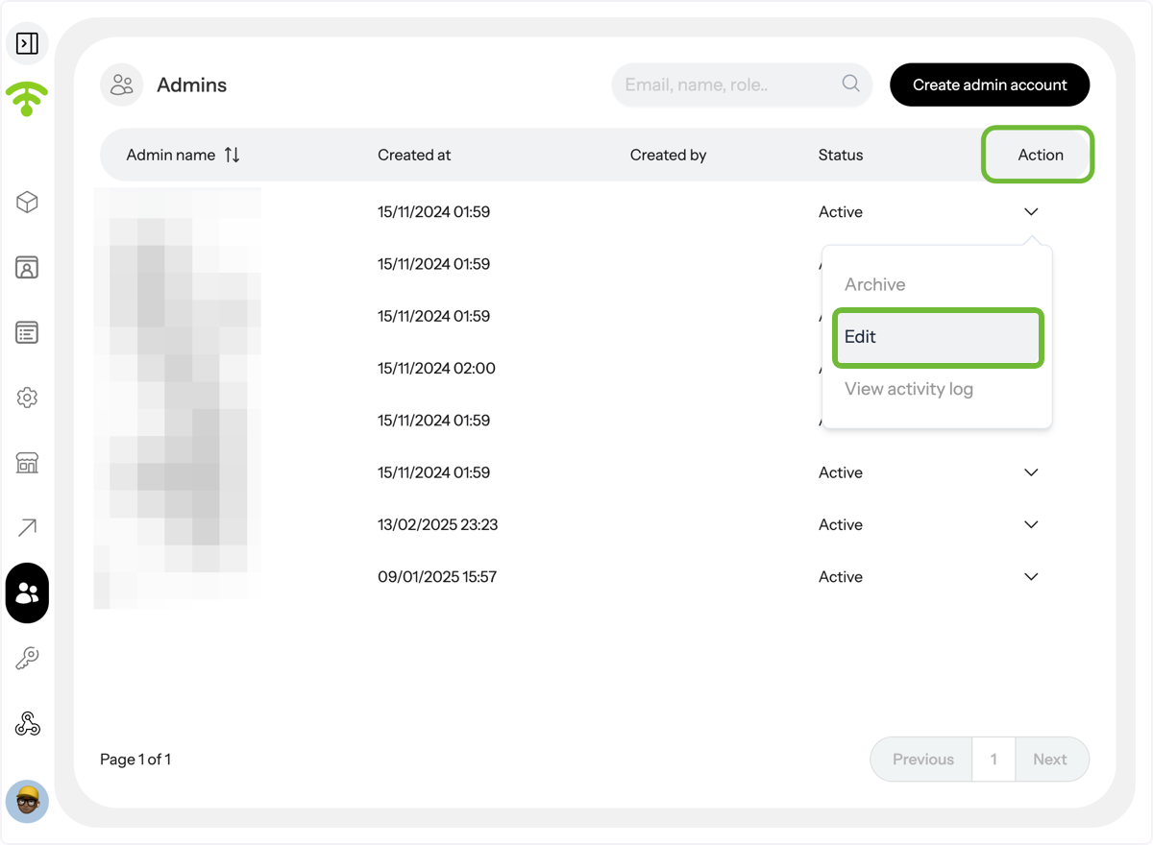Click the Next pagination button

(1051, 760)
